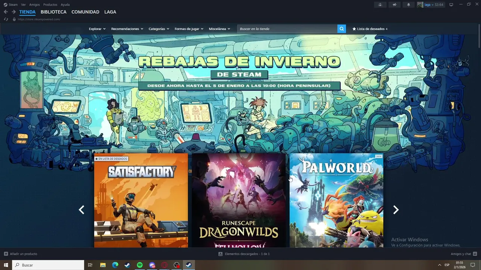Open the Productos menu
The width and height of the screenshot is (481, 270).
50,4
